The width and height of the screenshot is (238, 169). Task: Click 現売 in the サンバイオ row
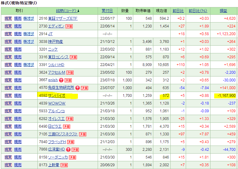point(18,96)
